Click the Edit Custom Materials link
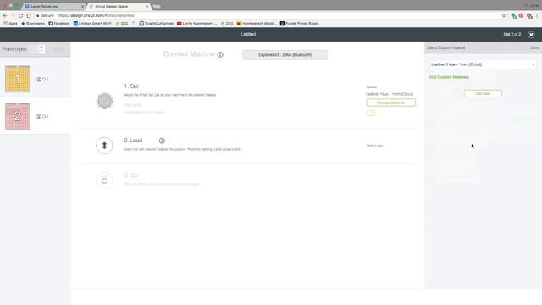 click(449, 77)
